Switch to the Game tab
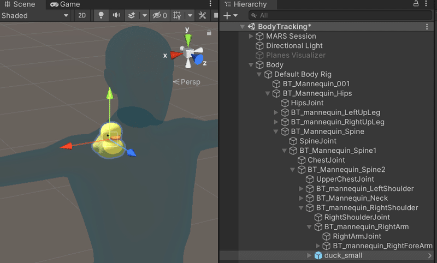The width and height of the screenshot is (437, 263). pyautogui.click(x=65, y=4)
